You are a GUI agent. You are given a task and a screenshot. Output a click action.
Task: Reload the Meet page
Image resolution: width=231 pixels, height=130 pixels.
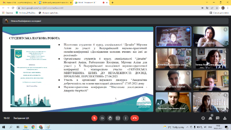[x=13, y=8]
